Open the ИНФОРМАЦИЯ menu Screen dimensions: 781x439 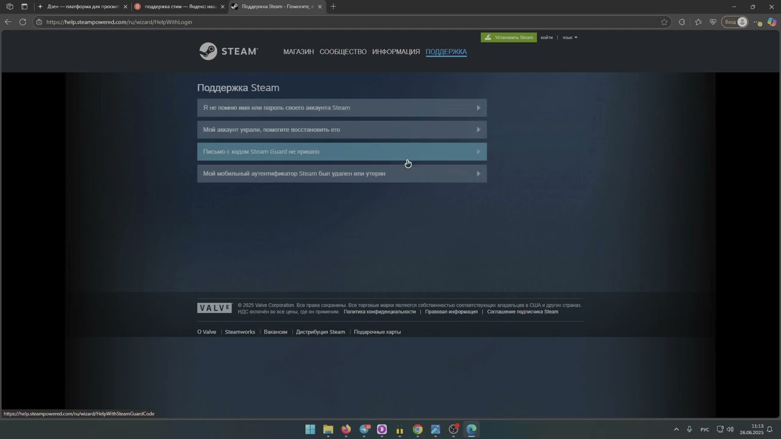click(396, 52)
